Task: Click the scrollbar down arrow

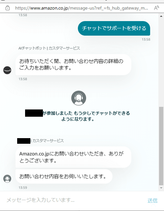Action: [x=161, y=188]
